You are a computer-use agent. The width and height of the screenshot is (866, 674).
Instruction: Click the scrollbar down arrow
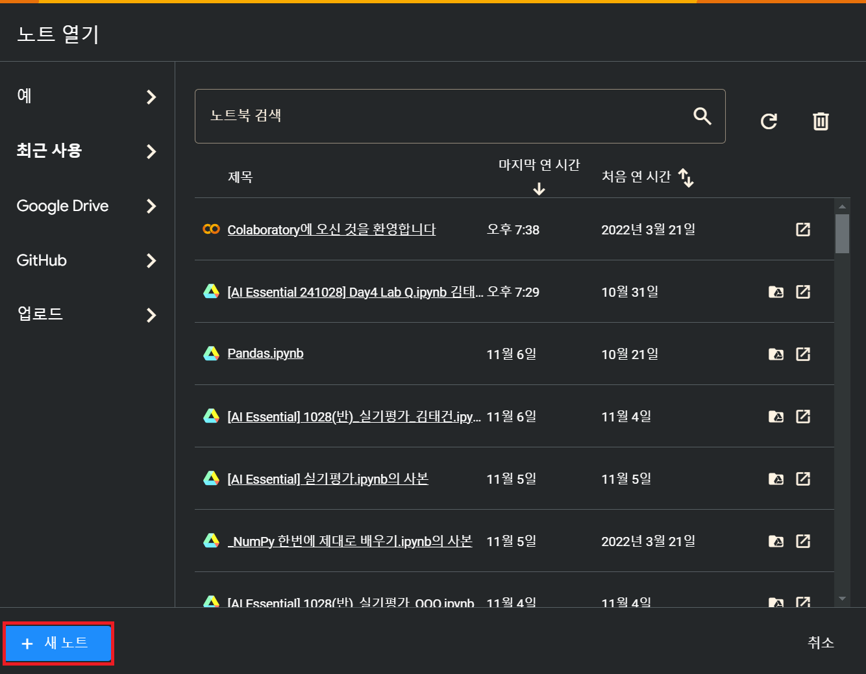coord(842,599)
